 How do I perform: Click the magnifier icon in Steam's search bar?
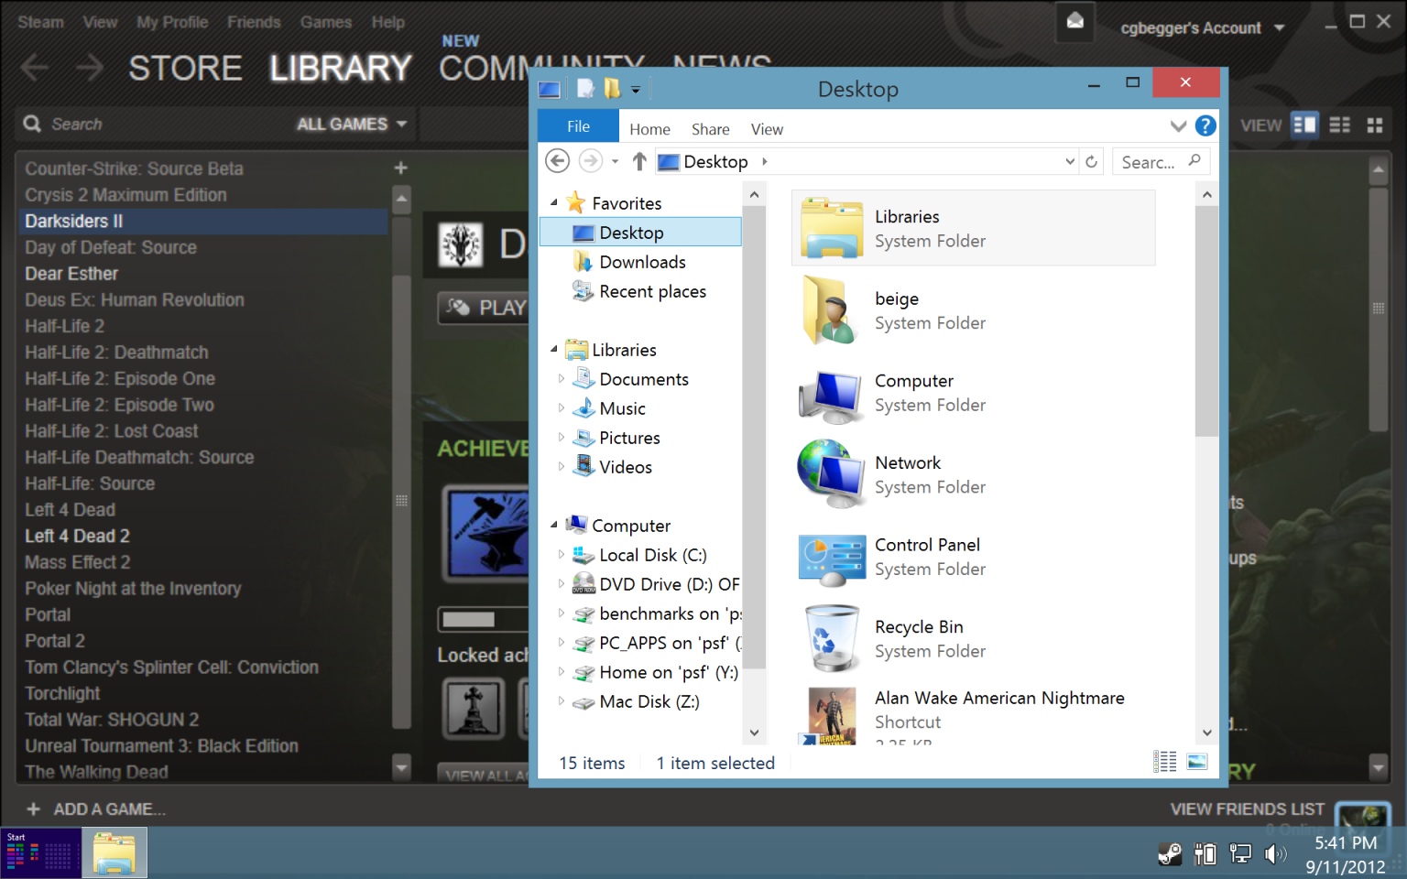click(x=31, y=124)
